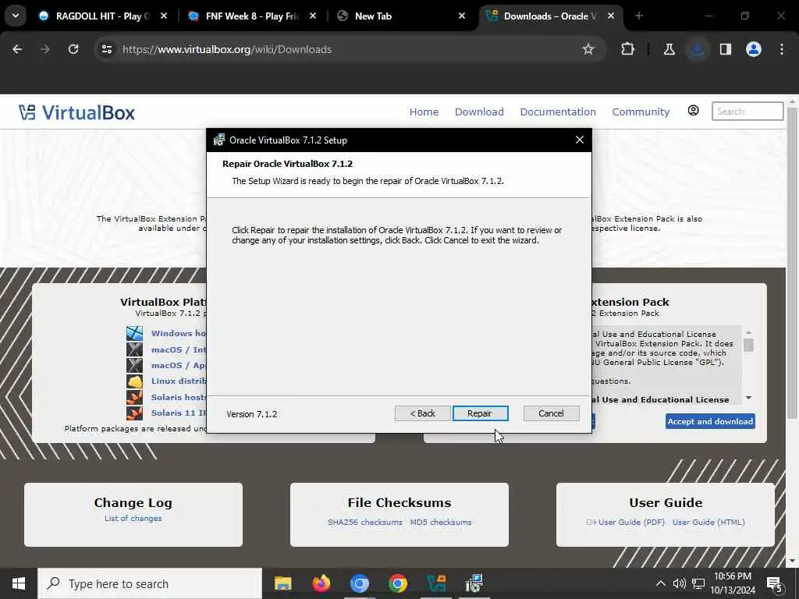
Task: Open Solaris hosts download link
Action: click(x=179, y=397)
